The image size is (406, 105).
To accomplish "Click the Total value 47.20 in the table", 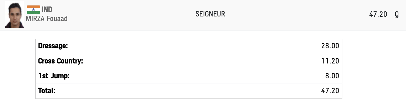I will [330, 91].
